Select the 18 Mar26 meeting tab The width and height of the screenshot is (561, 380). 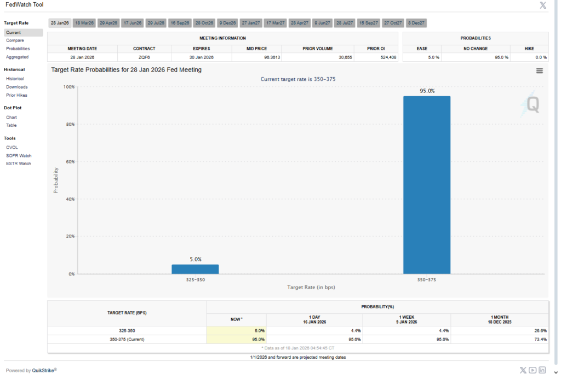click(x=84, y=23)
